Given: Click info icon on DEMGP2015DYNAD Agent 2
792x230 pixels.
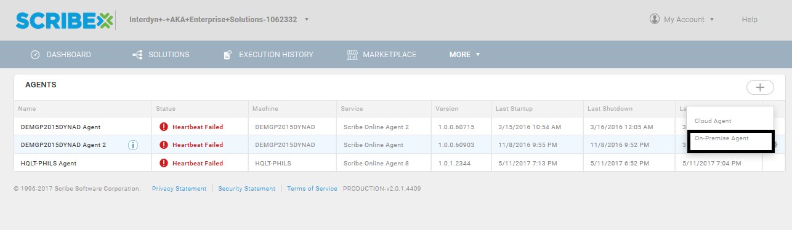Looking at the screenshot, I should (x=133, y=145).
